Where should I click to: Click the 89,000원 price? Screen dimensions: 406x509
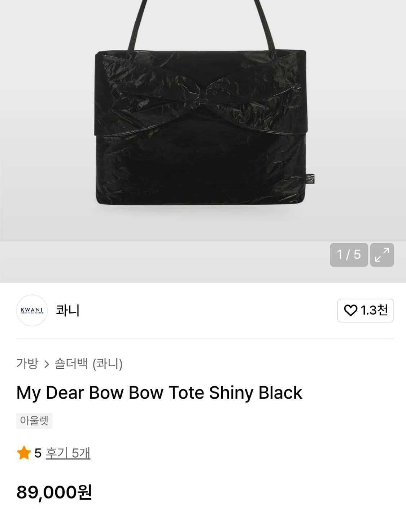coord(54,492)
